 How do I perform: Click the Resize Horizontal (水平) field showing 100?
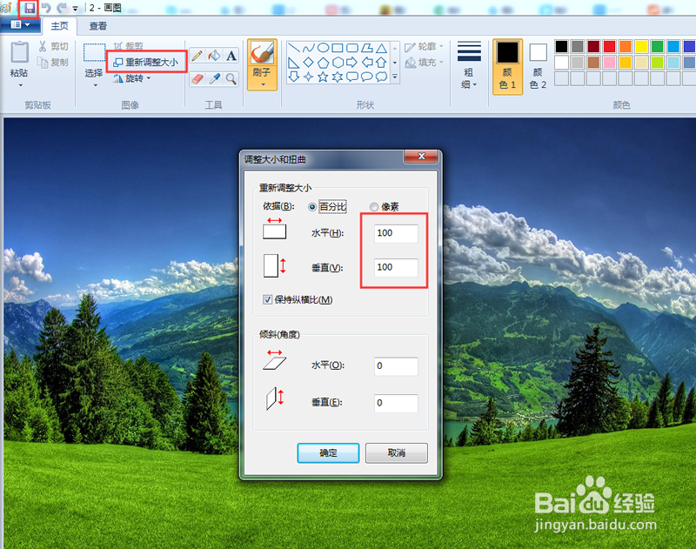(396, 233)
